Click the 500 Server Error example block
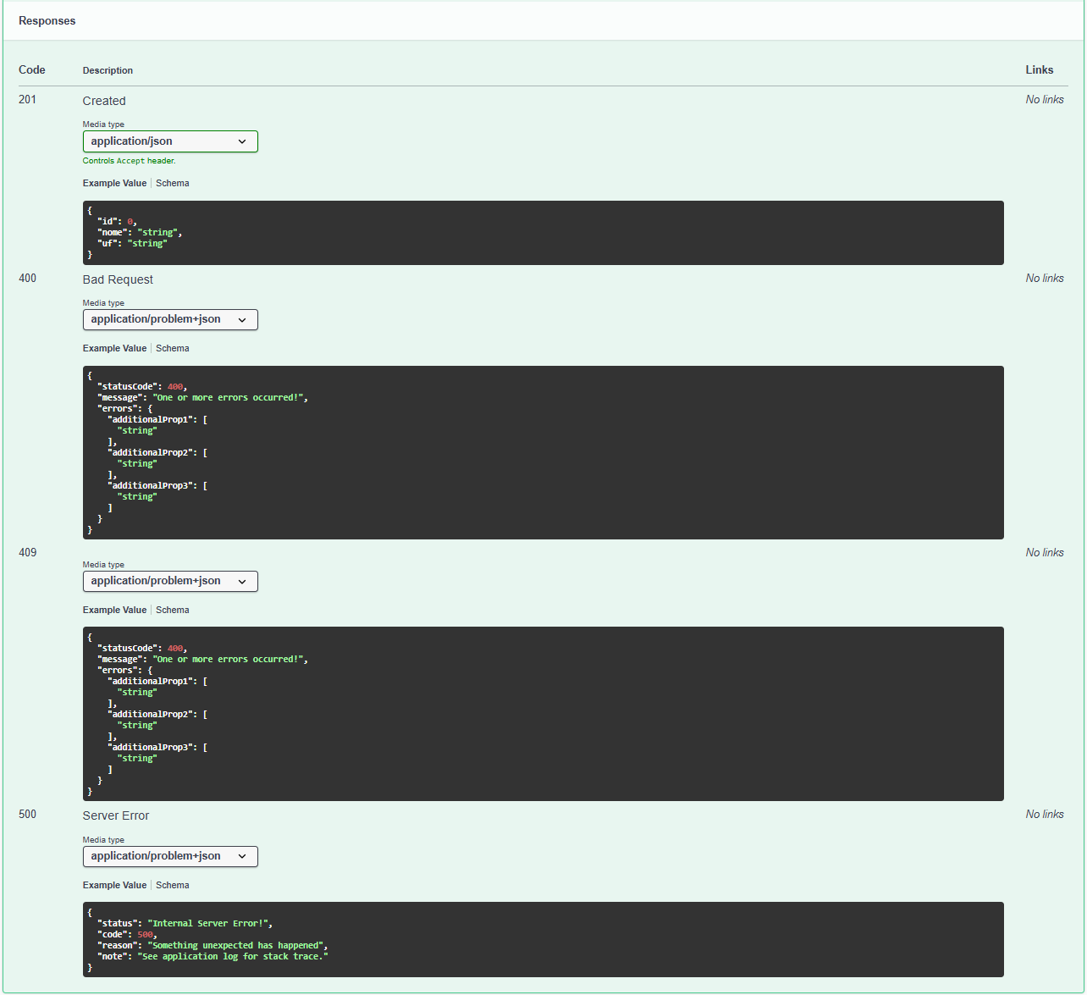The image size is (1087, 995). tap(542, 939)
